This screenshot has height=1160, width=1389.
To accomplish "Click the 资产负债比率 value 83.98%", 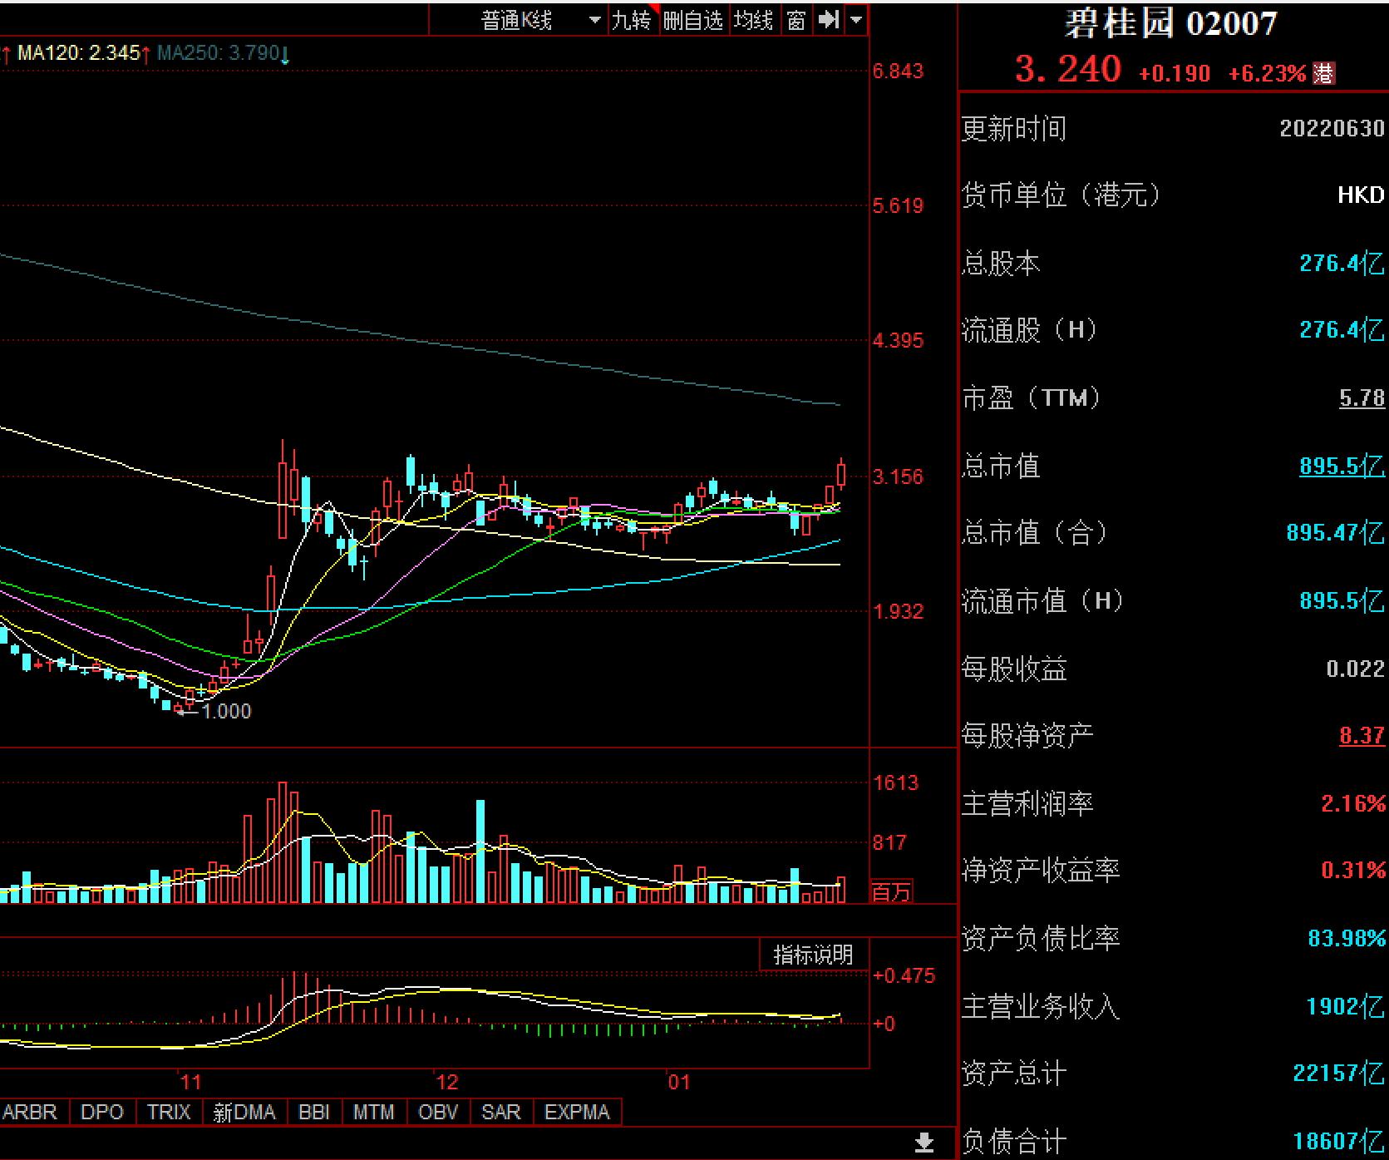I will (x=1347, y=938).
